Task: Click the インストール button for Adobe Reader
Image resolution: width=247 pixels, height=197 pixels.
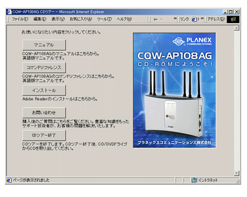Action: coord(44,90)
